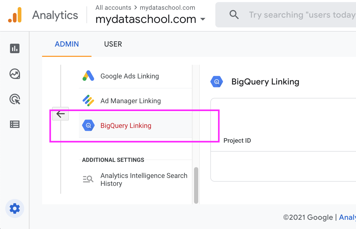Select the ADMIN tab
Screen dimensions: 356x229
(67, 44)
